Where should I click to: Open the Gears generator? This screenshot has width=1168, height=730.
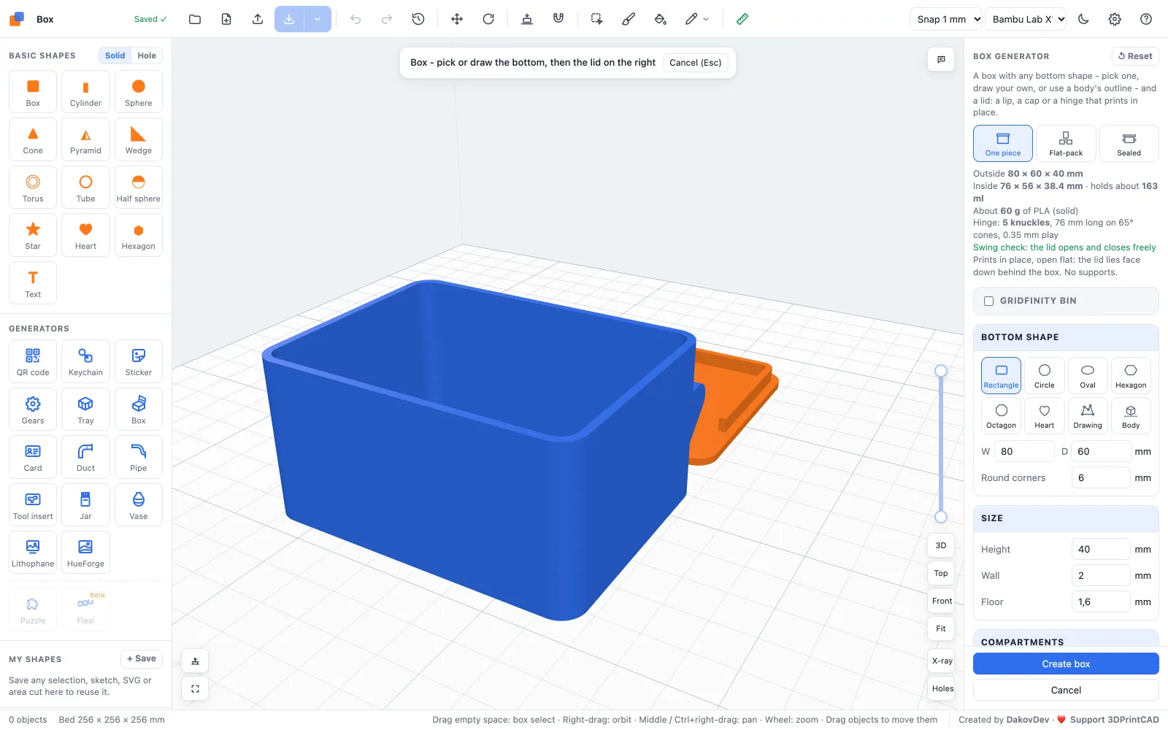coord(33,410)
